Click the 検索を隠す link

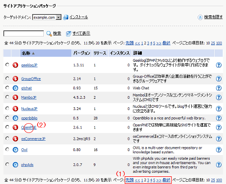(x=213, y=17)
